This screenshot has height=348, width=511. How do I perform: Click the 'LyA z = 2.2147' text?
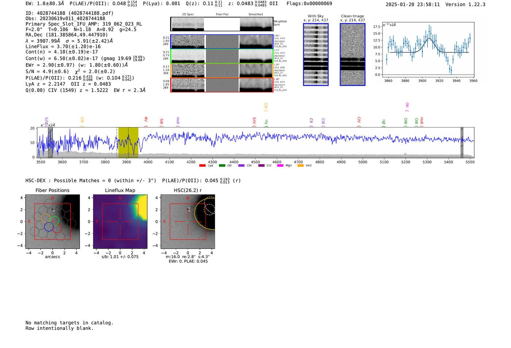click(46, 84)
